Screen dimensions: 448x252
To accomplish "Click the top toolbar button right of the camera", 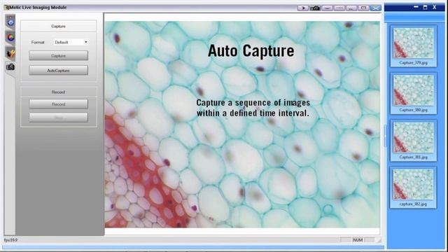I will (x=327, y=8).
